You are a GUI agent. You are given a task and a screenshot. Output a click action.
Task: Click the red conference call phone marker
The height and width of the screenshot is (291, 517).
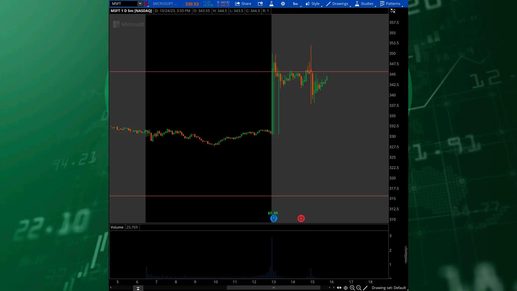(301, 219)
